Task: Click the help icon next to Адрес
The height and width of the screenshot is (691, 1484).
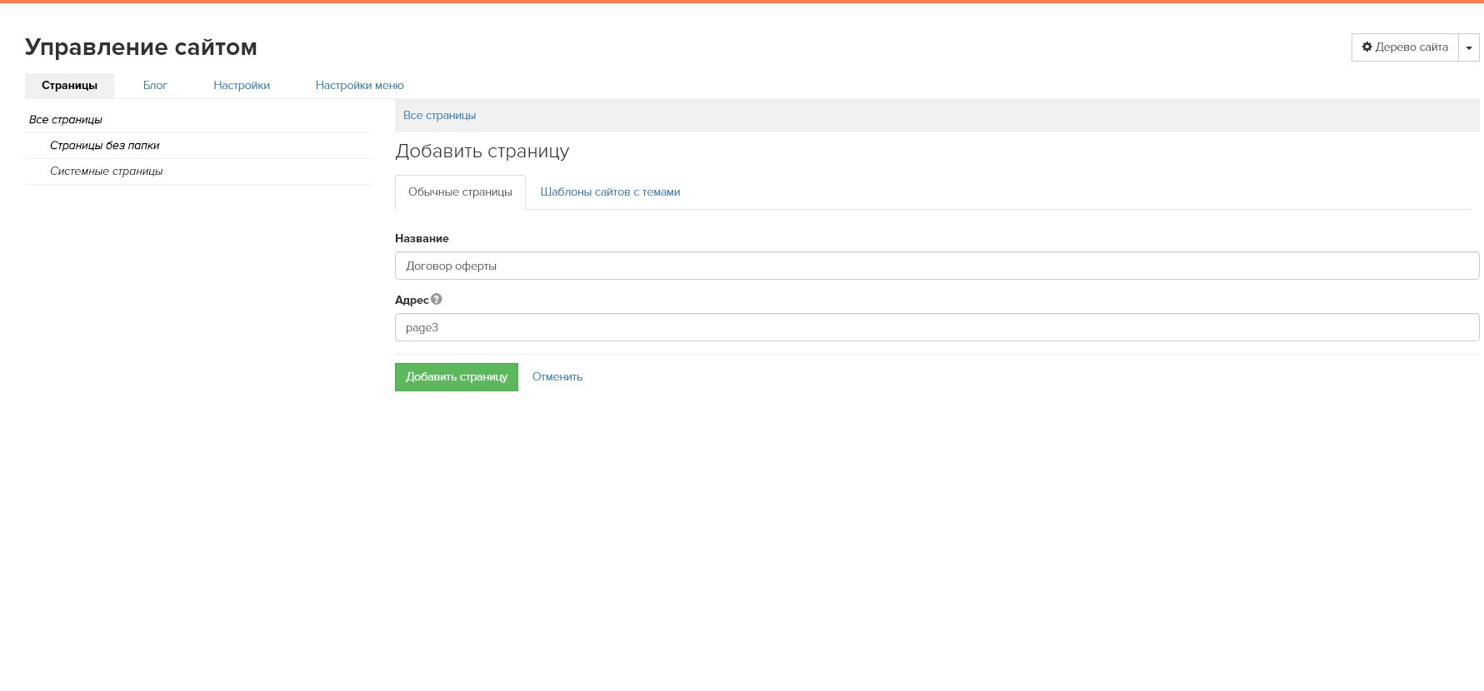Action: coord(437,300)
